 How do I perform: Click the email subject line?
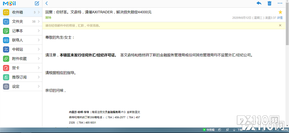click(x=98, y=12)
